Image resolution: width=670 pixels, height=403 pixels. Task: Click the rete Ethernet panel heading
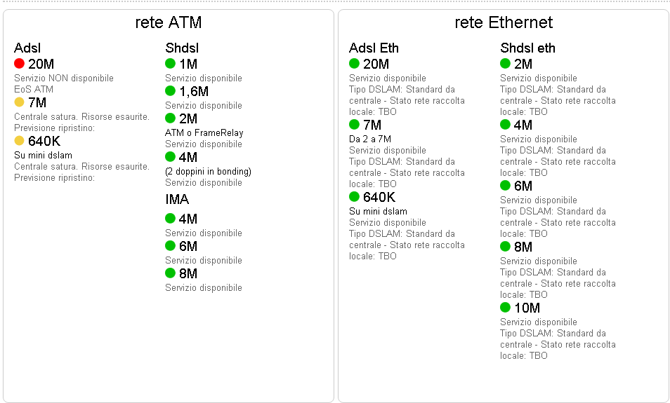pyautogui.click(x=504, y=22)
